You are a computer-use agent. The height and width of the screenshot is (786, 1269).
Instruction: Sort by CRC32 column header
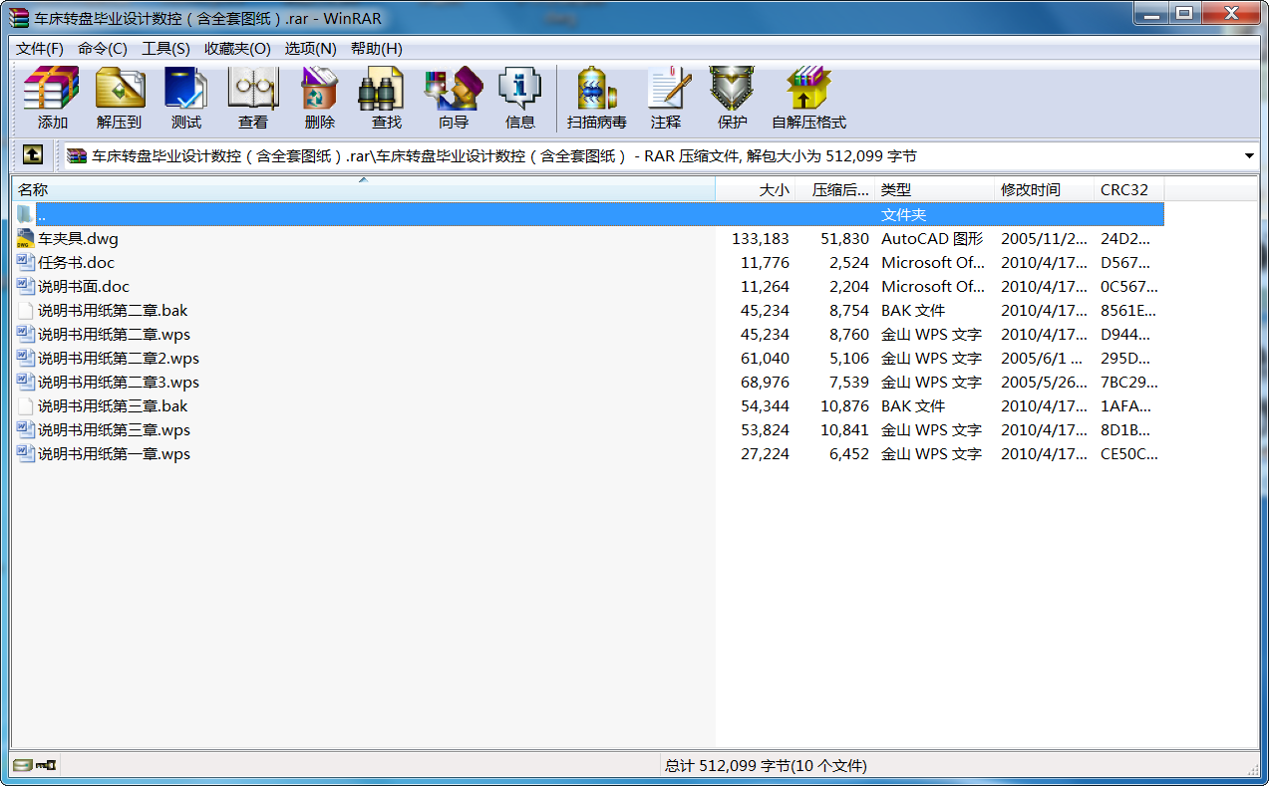(x=1129, y=189)
